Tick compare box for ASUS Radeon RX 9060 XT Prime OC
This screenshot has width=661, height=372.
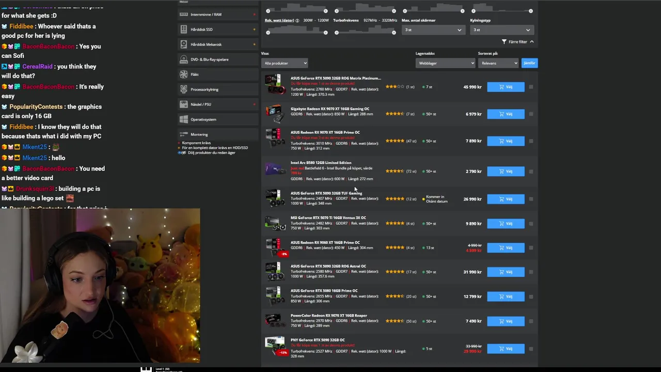tap(531, 247)
